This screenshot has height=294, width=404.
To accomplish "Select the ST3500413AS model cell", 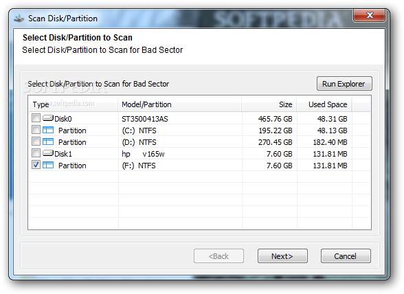I will pyautogui.click(x=145, y=119).
